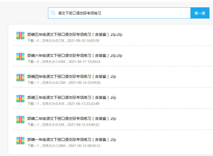Click the info line showing 文件大小:6.12M

point(64,83)
